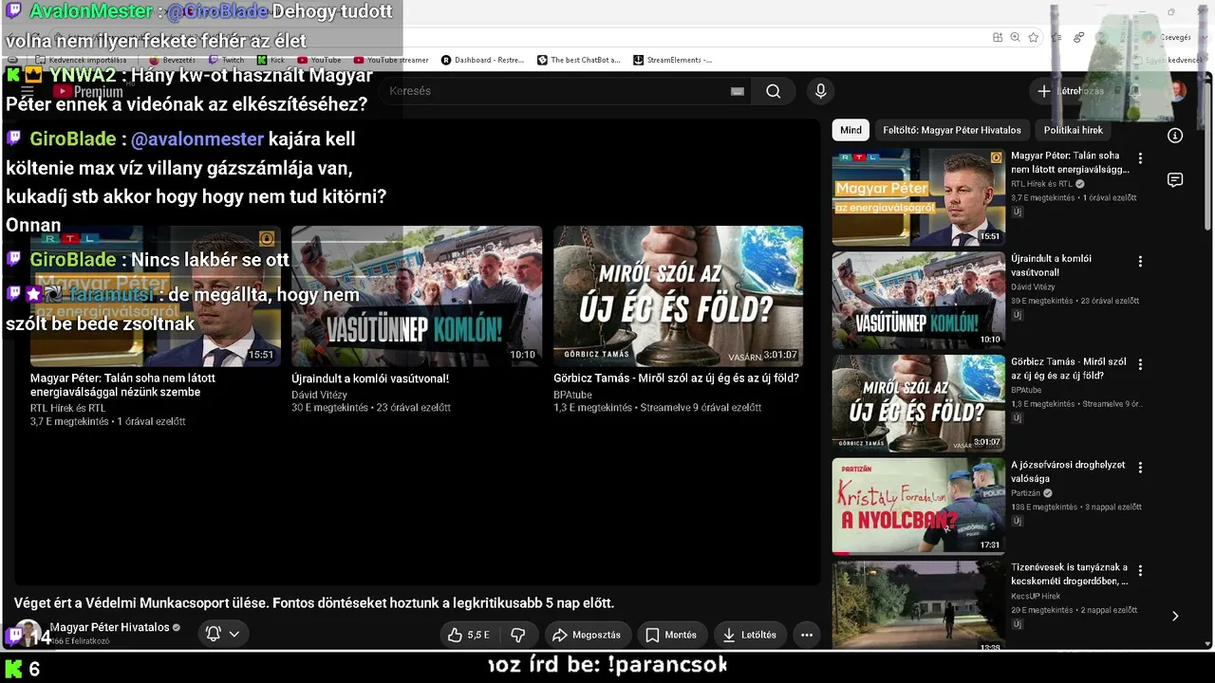Open options menu for Újraindult a komlói vasútvonal sidebar video
The height and width of the screenshot is (683, 1215).
[1141, 261]
